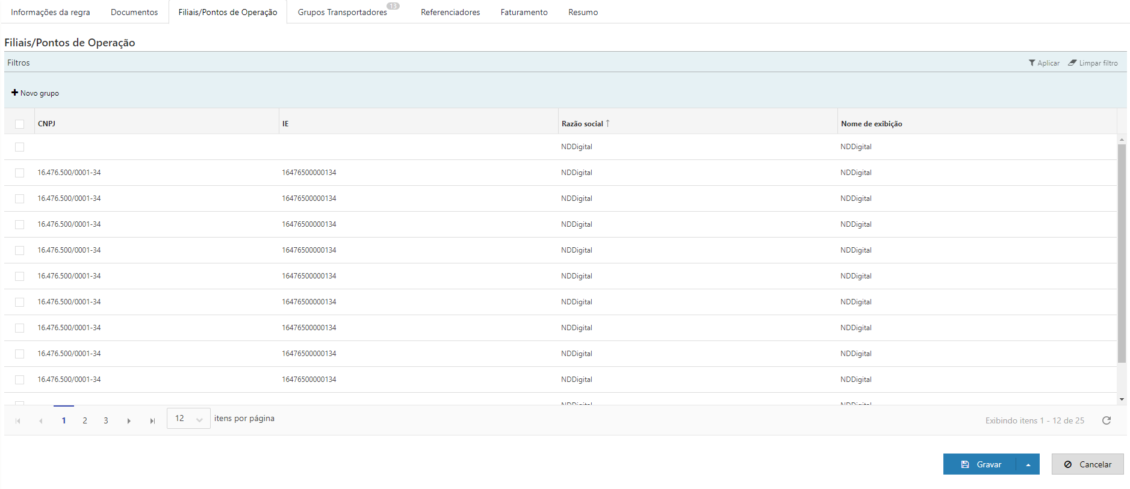Navigate to page 2 of the list

point(85,421)
